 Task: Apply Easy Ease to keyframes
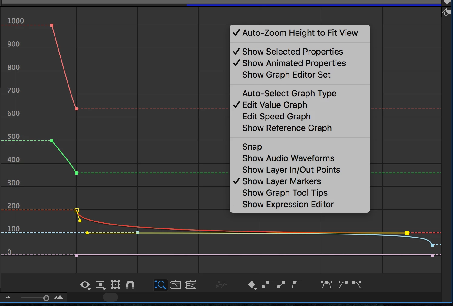(326, 284)
